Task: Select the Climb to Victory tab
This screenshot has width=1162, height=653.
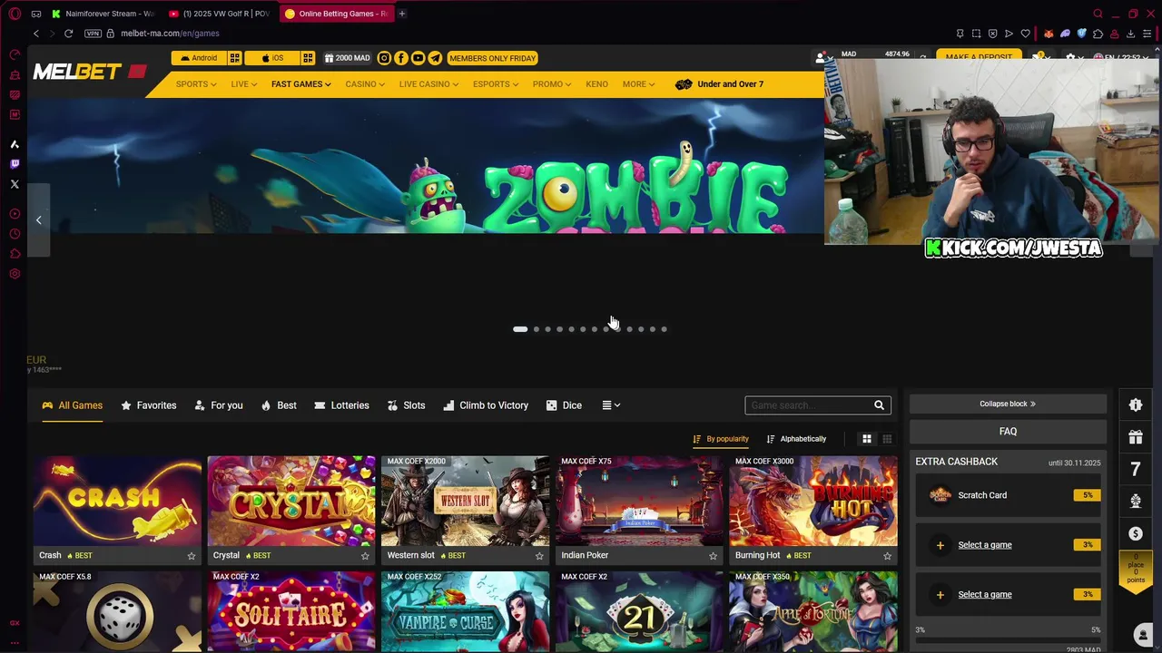Action: 486,405
